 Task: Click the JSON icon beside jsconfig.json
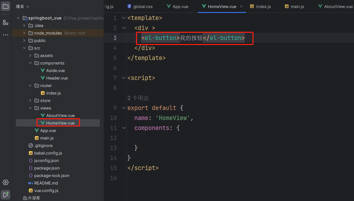point(31,160)
